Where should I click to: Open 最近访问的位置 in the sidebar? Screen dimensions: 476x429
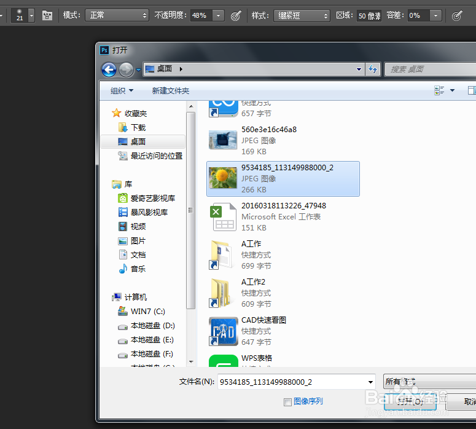[150, 156]
